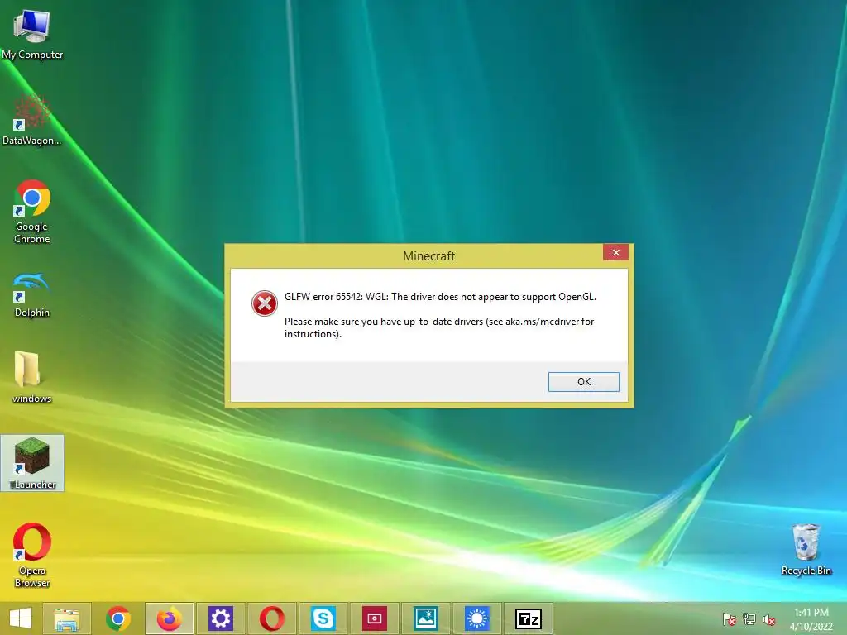Select the GLFW error 65542 message text
This screenshot has height=635, width=847.
coord(440,297)
